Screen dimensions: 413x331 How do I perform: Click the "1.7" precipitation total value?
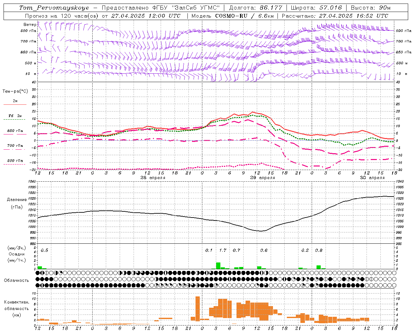223,251
